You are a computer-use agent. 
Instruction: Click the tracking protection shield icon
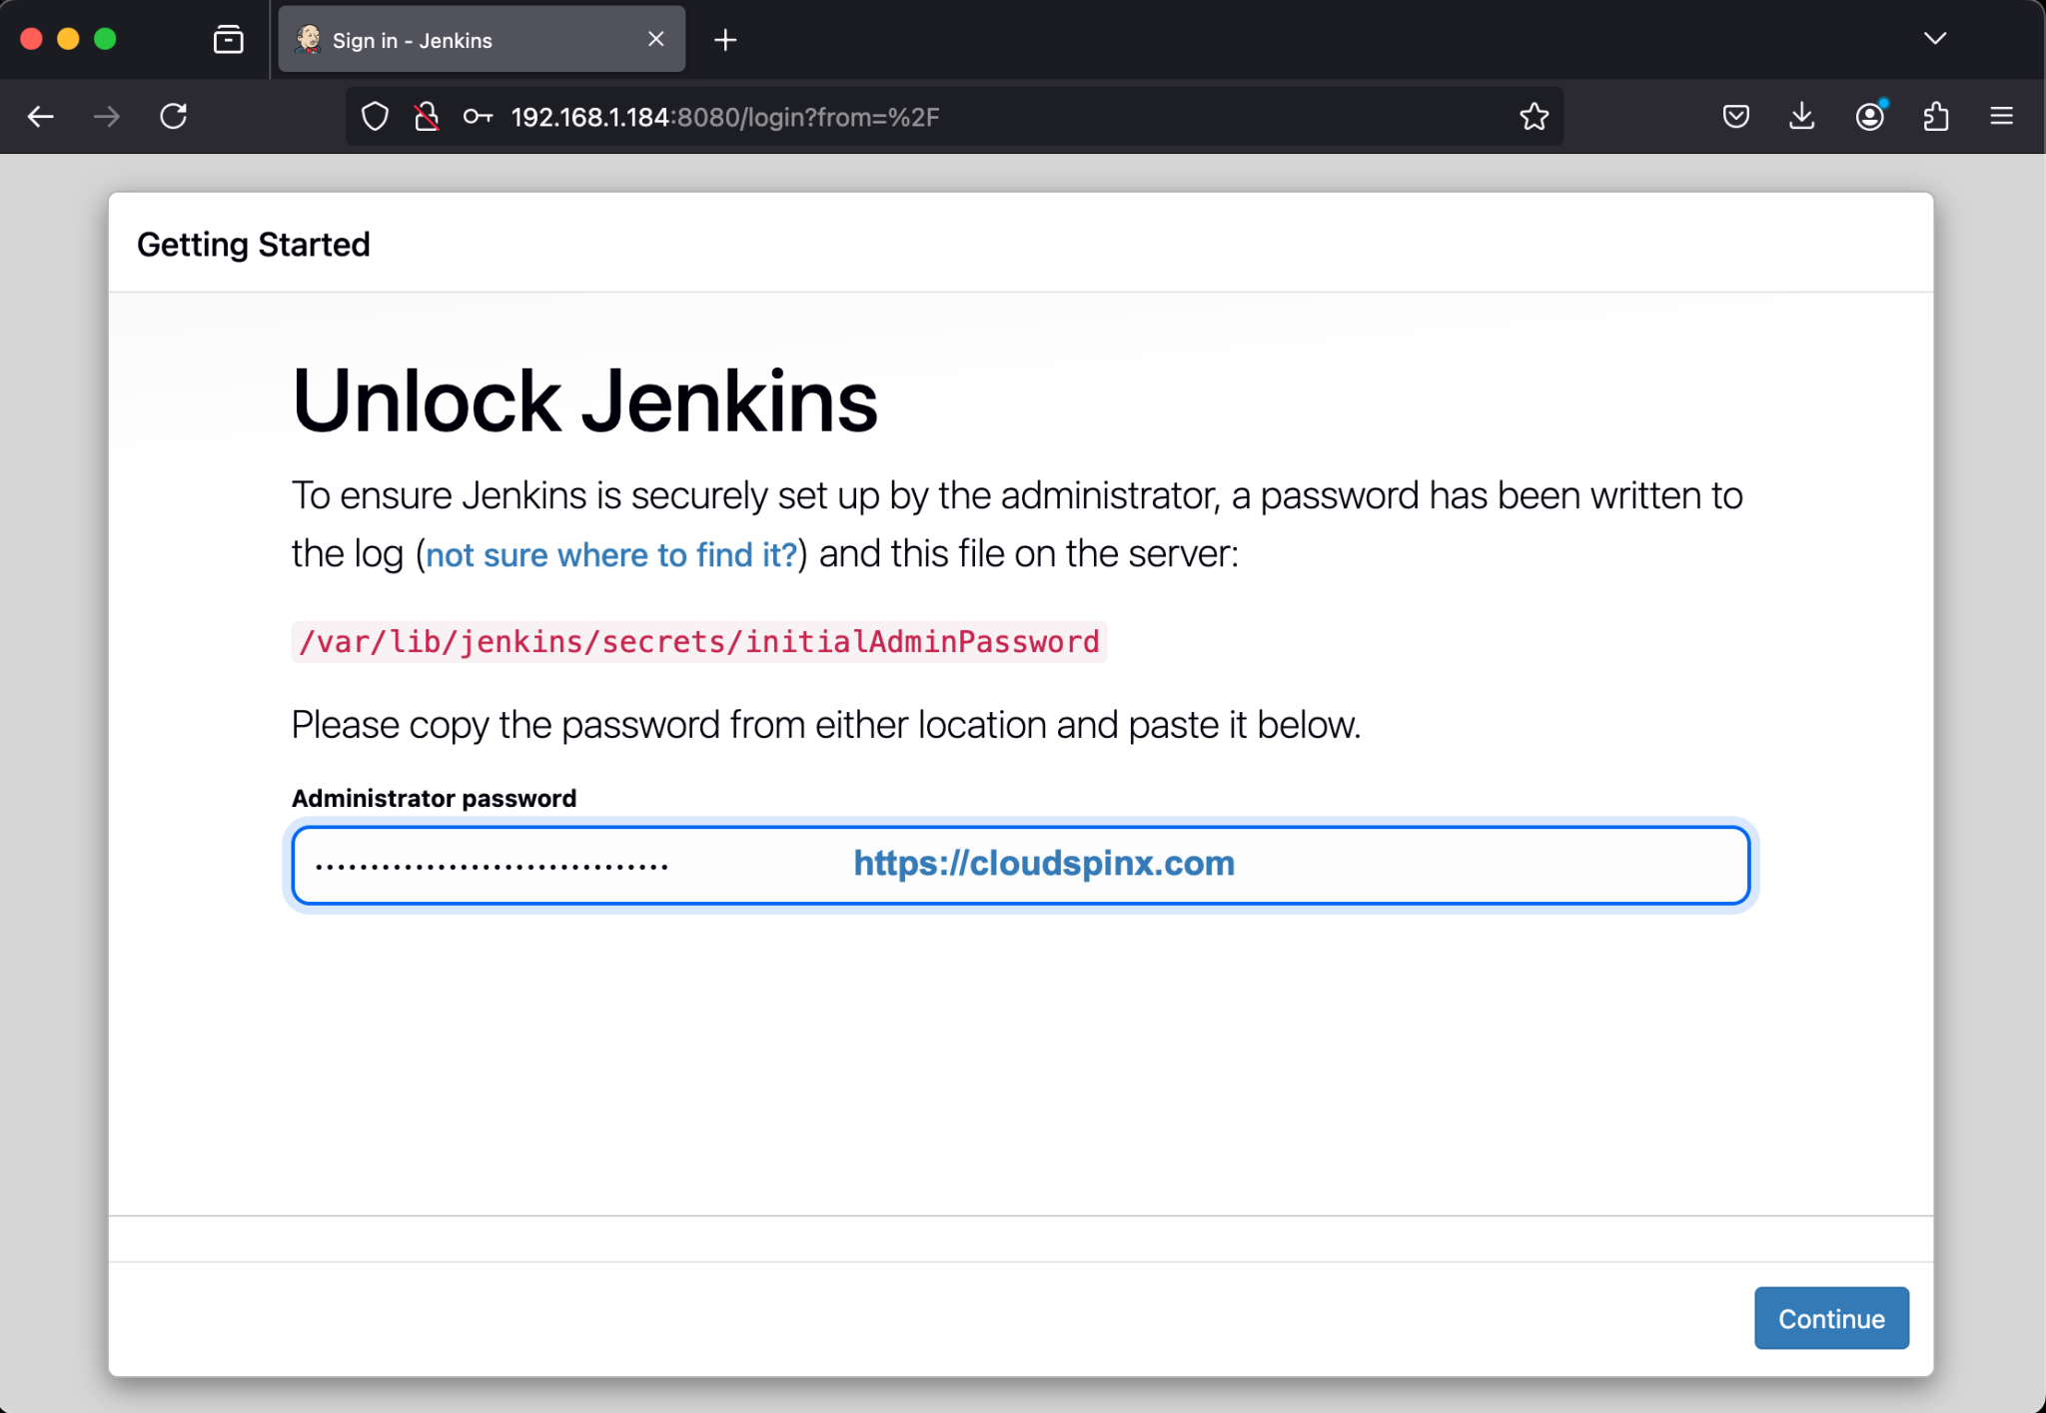coord(375,116)
